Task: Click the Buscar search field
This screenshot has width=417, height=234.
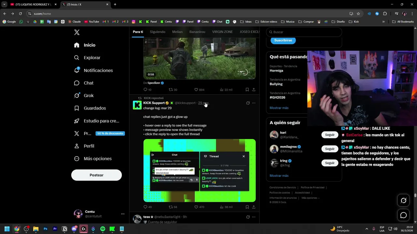Action: click(304, 32)
